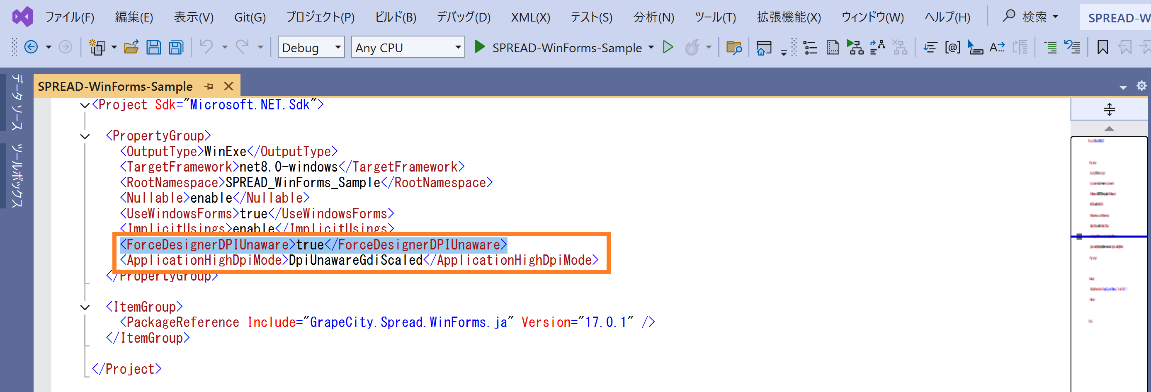Open the 分析(N) menu
Viewport: 1151px width, 392px height.
(654, 17)
